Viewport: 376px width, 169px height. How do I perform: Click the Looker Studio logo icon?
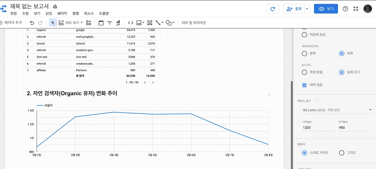[3, 8]
